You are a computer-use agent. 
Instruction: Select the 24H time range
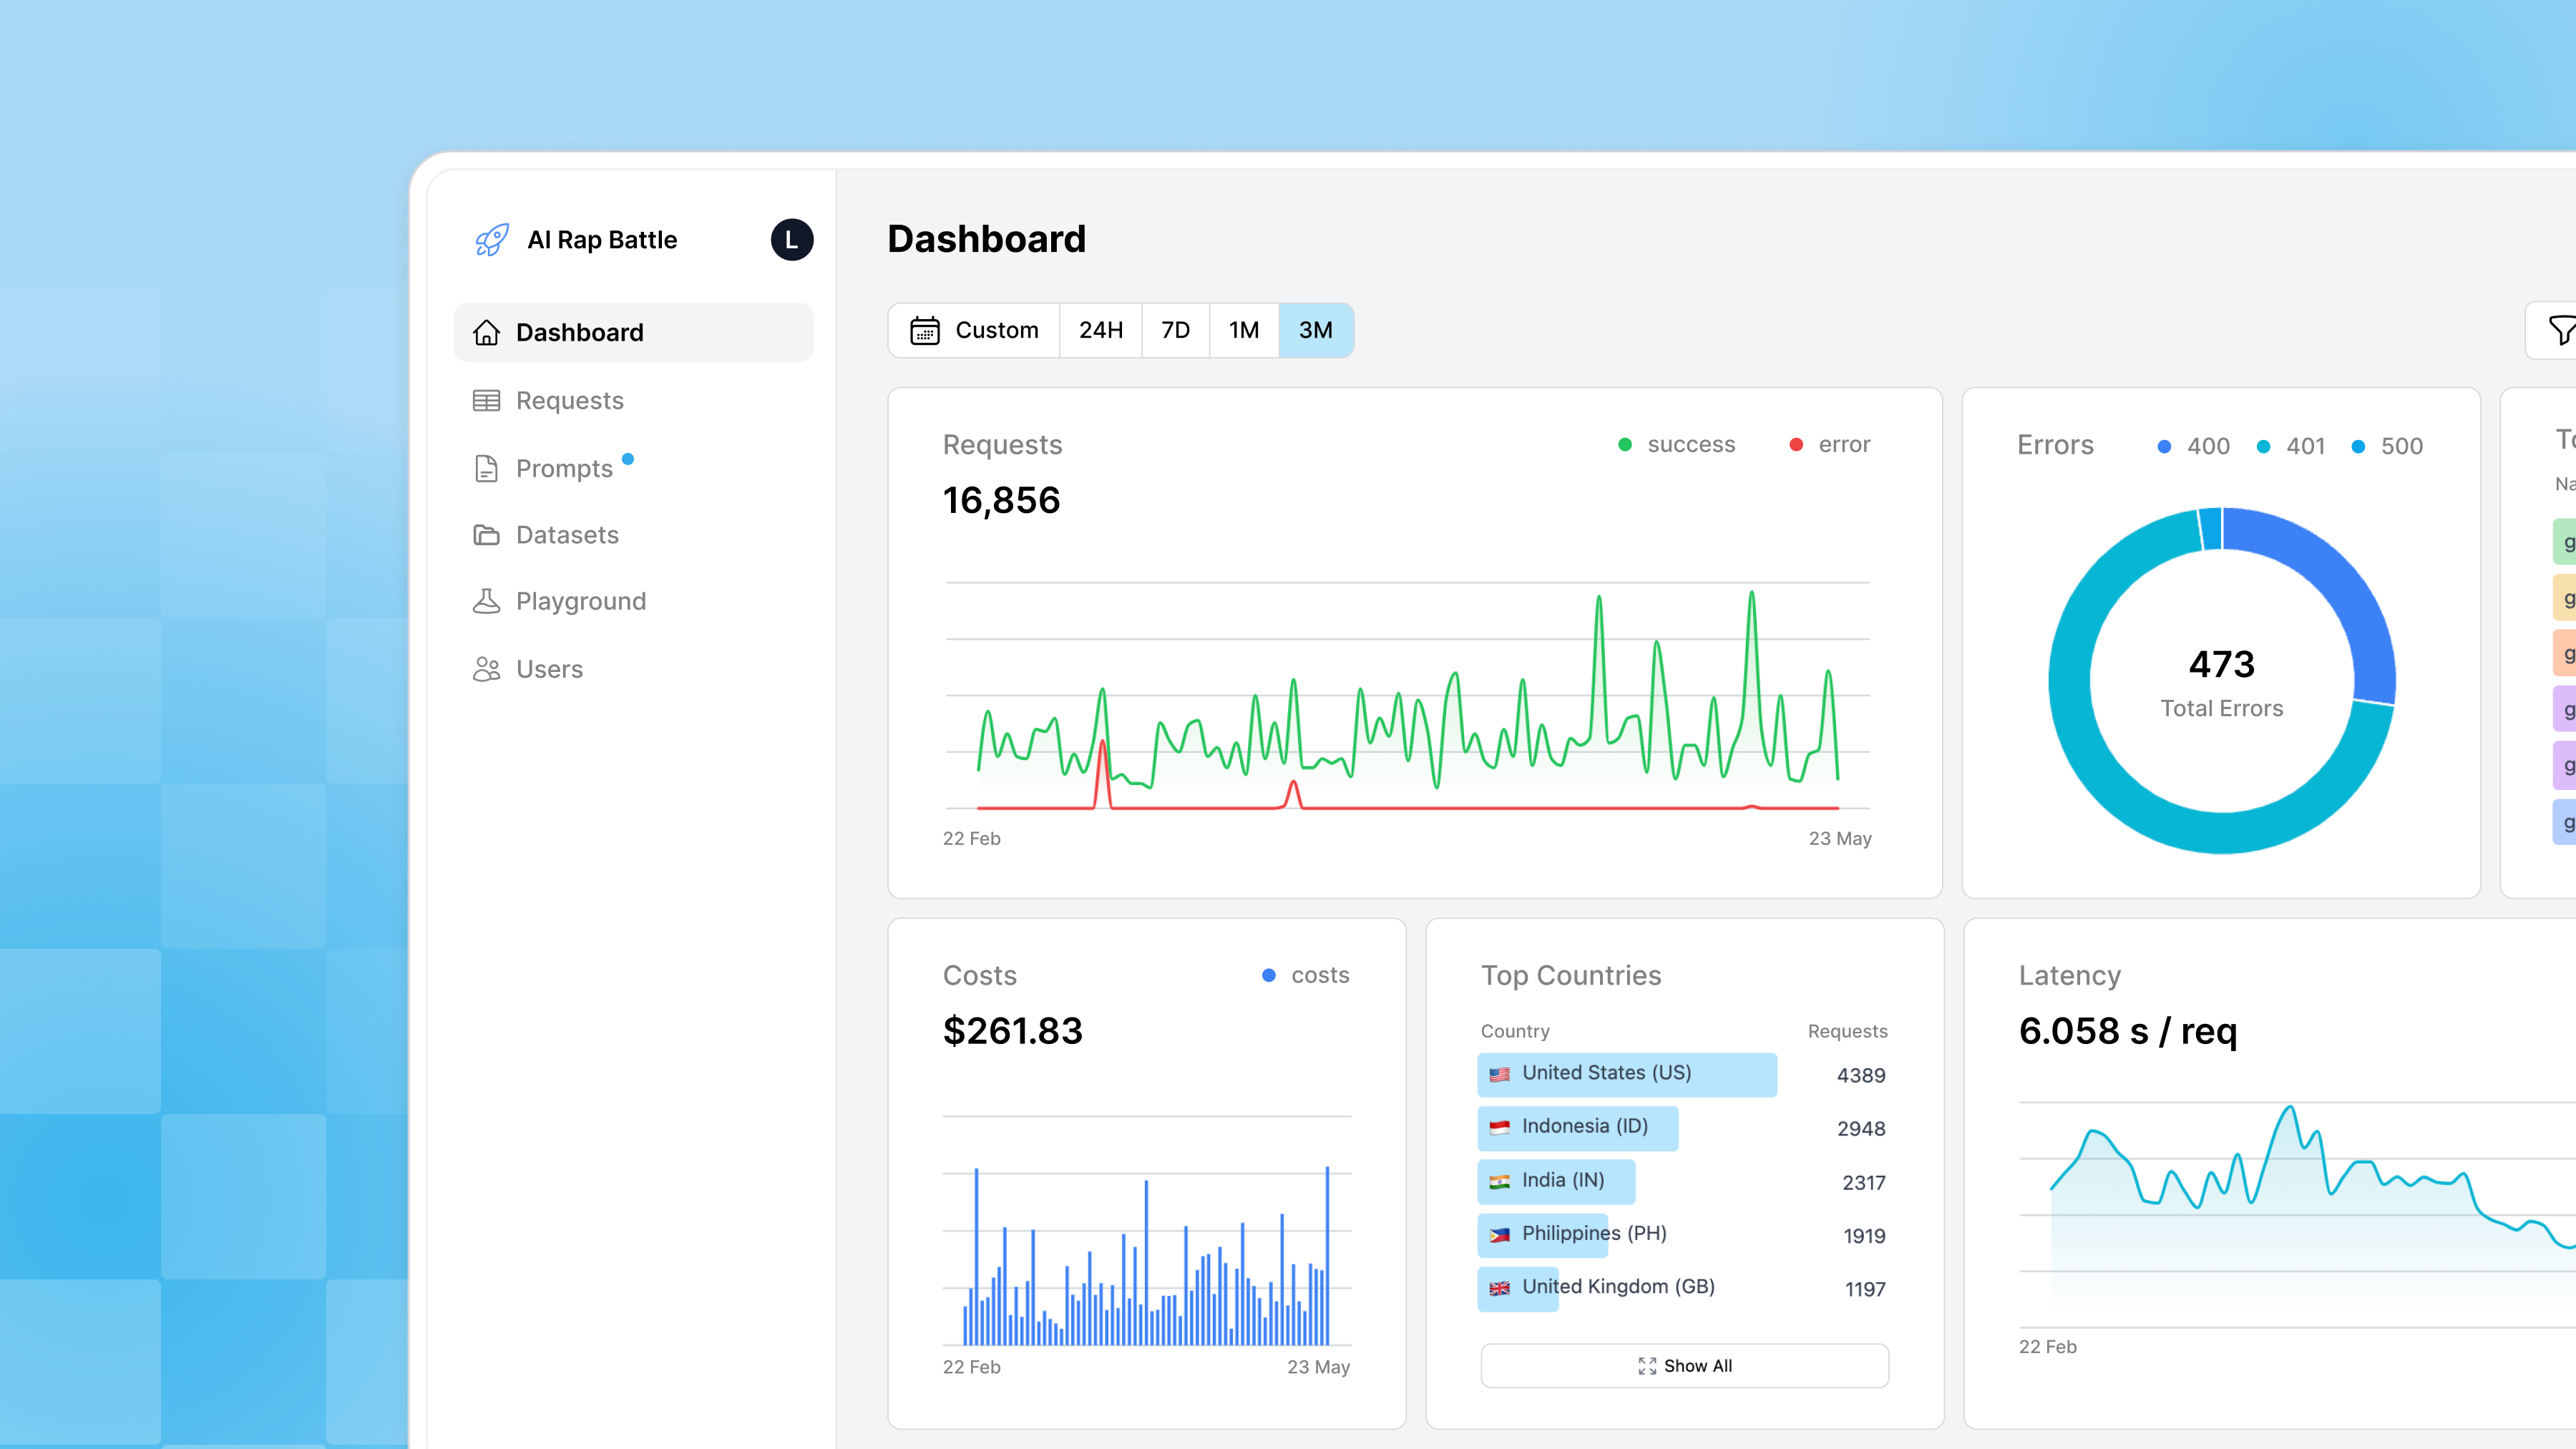pyautogui.click(x=1100, y=330)
